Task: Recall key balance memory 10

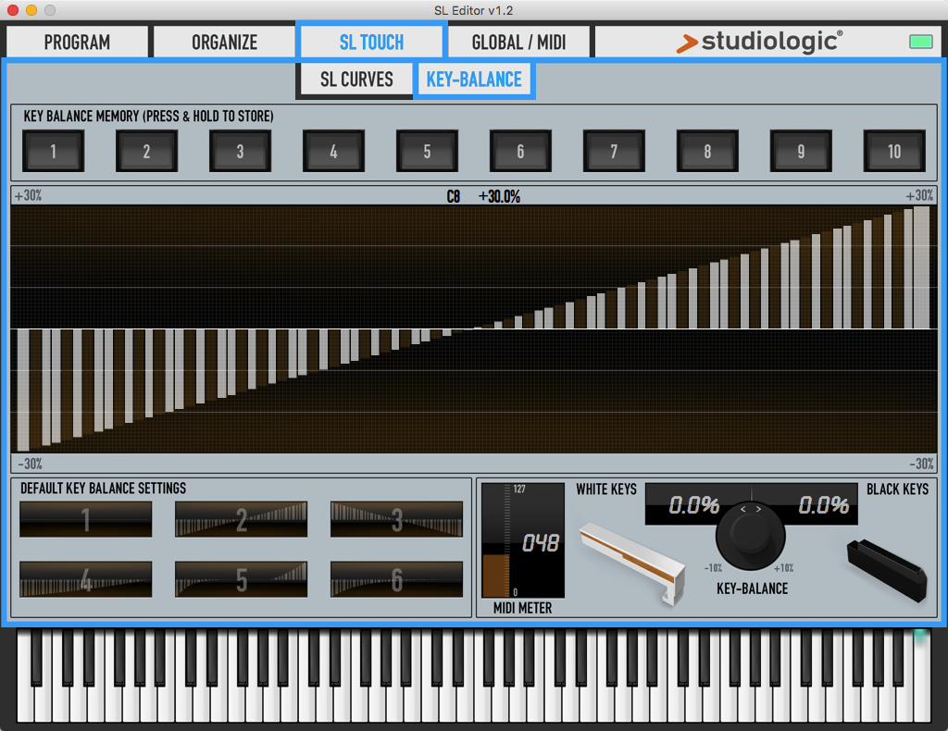Action: point(894,151)
